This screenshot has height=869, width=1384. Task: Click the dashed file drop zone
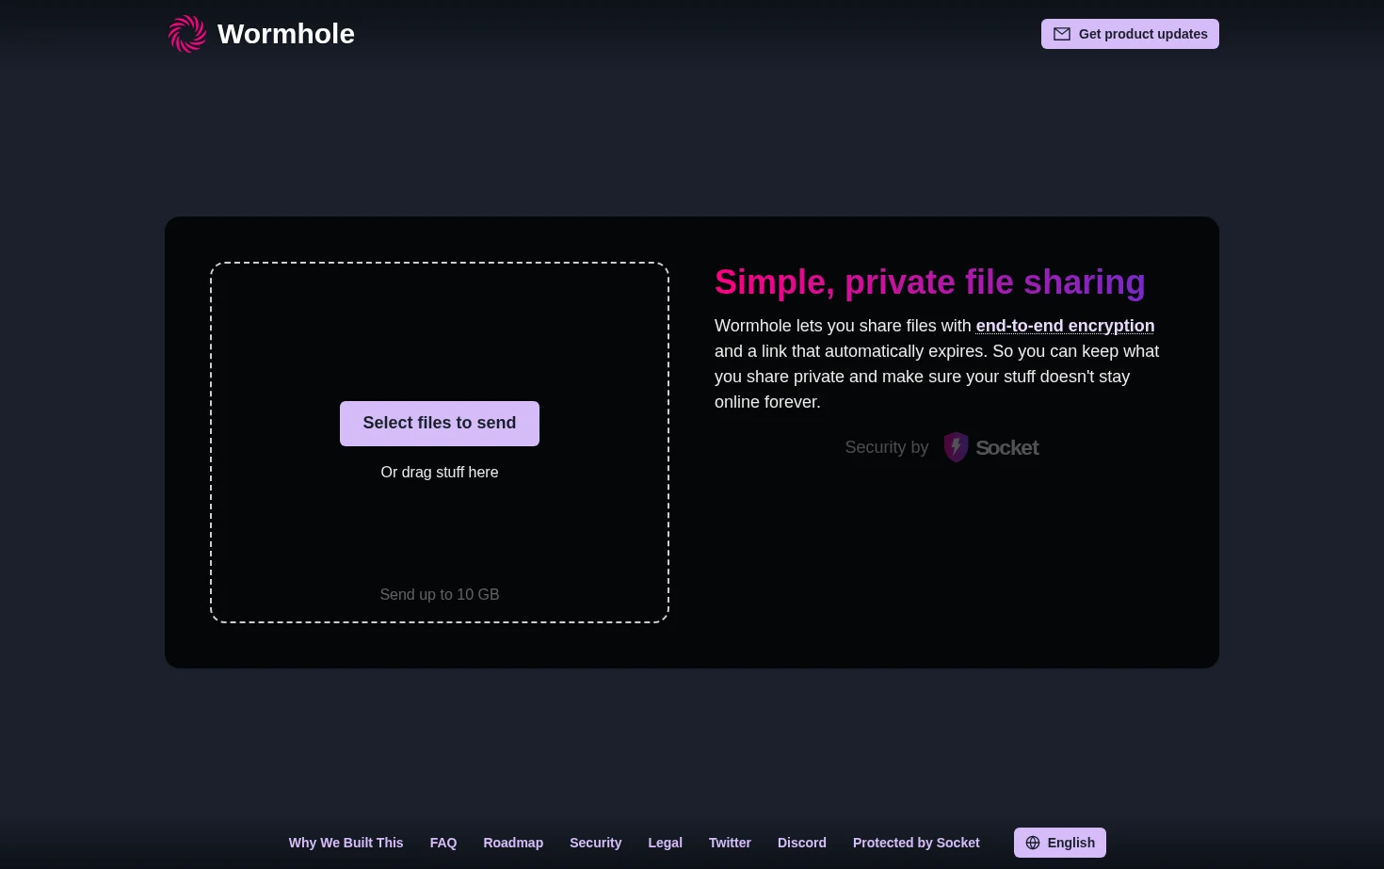click(x=440, y=443)
